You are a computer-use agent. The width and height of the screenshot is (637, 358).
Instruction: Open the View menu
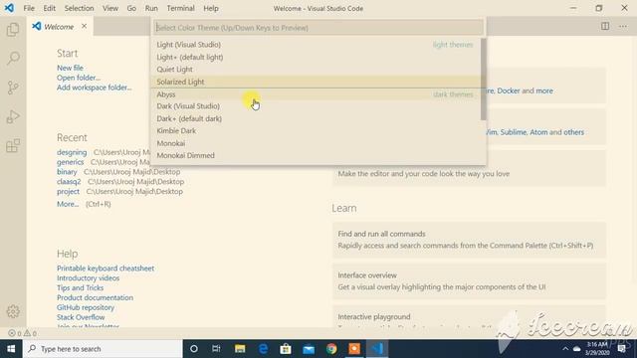110,8
